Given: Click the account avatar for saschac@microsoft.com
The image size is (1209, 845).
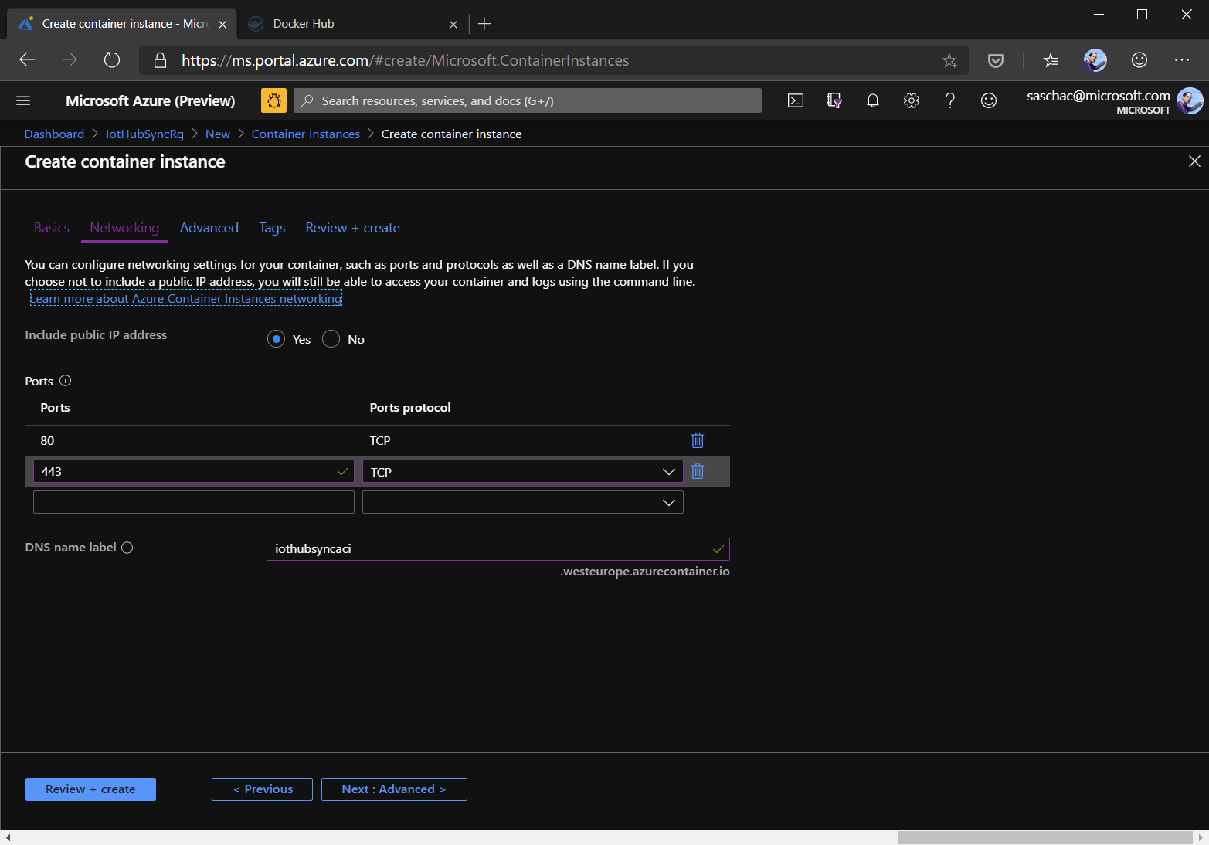Looking at the screenshot, I should pyautogui.click(x=1189, y=100).
